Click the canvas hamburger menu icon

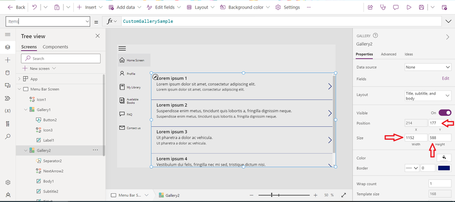pyautogui.click(x=122, y=49)
